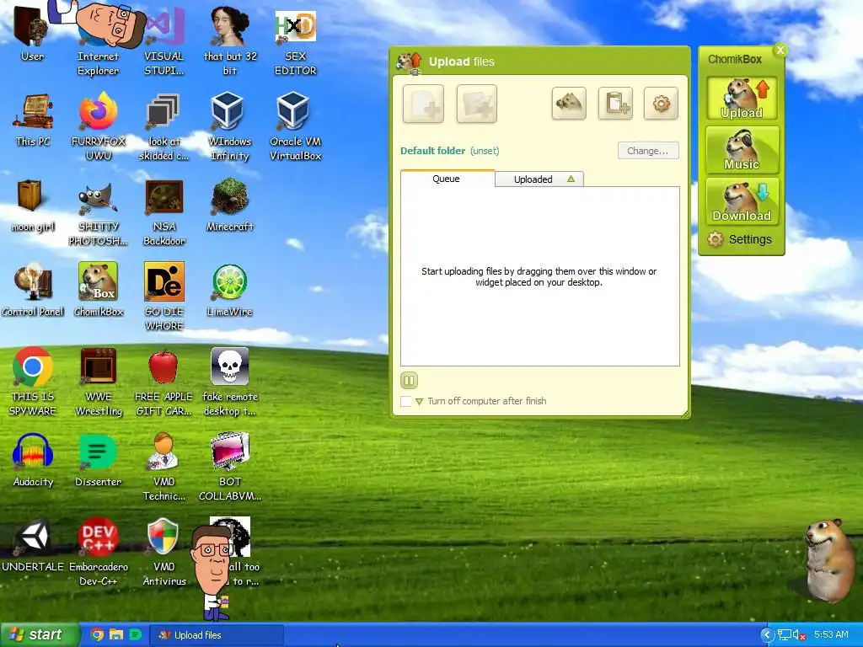Select the FURRYFOX UWU Firefox icon
The height and width of the screenshot is (647, 863).
tap(98, 126)
